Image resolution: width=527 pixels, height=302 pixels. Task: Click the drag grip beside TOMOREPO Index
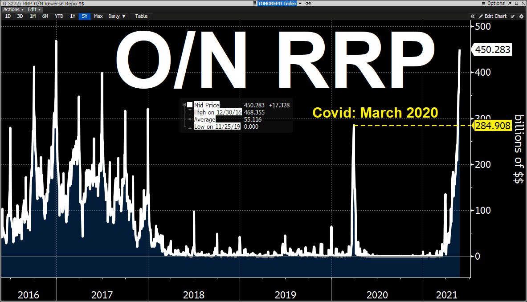click(x=255, y=4)
